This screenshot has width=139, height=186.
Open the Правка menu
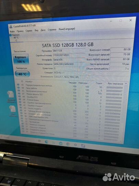click(20, 31)
